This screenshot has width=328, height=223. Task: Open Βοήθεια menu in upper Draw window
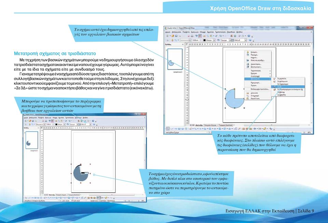(240, 32)
